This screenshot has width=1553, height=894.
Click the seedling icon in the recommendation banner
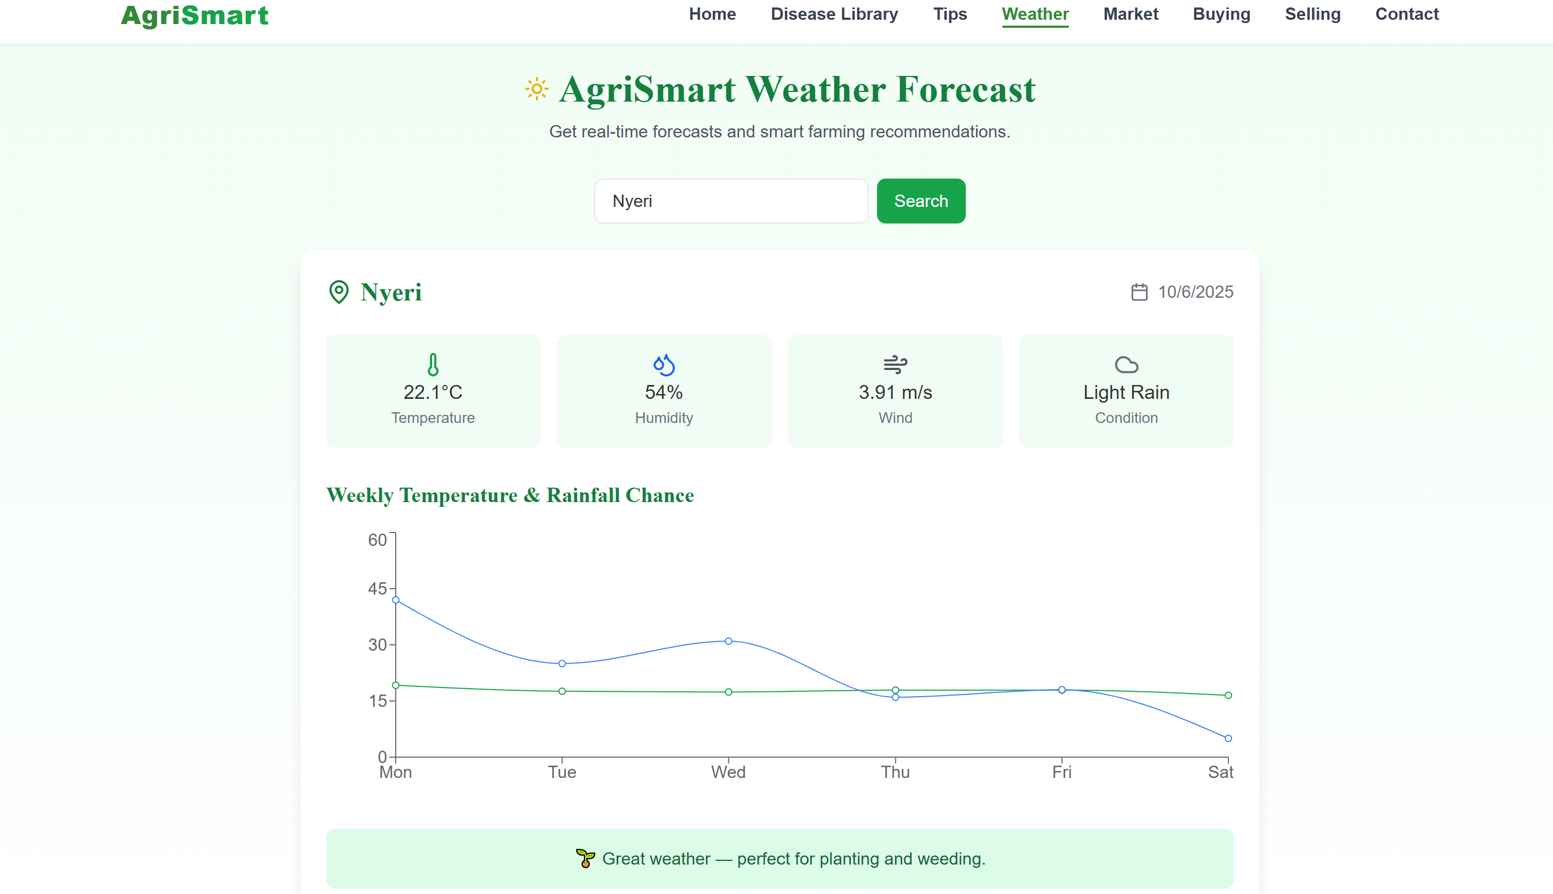(x=585, y=858)
